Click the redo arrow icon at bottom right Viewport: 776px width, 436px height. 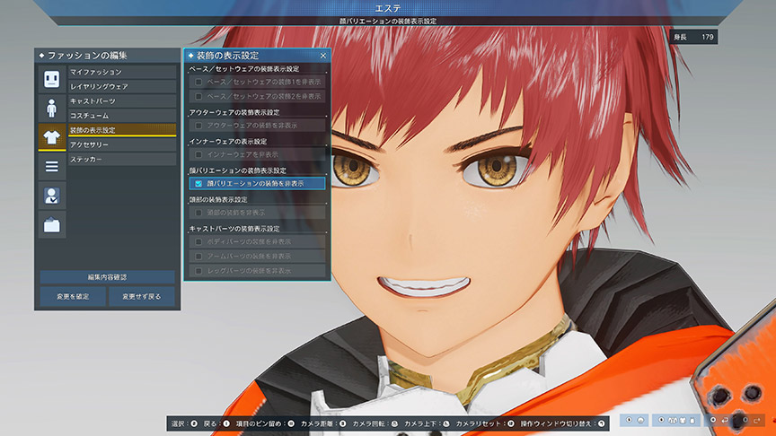click(757, 420)
